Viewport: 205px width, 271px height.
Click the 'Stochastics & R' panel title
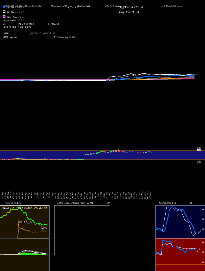click(x=167, y=203)
